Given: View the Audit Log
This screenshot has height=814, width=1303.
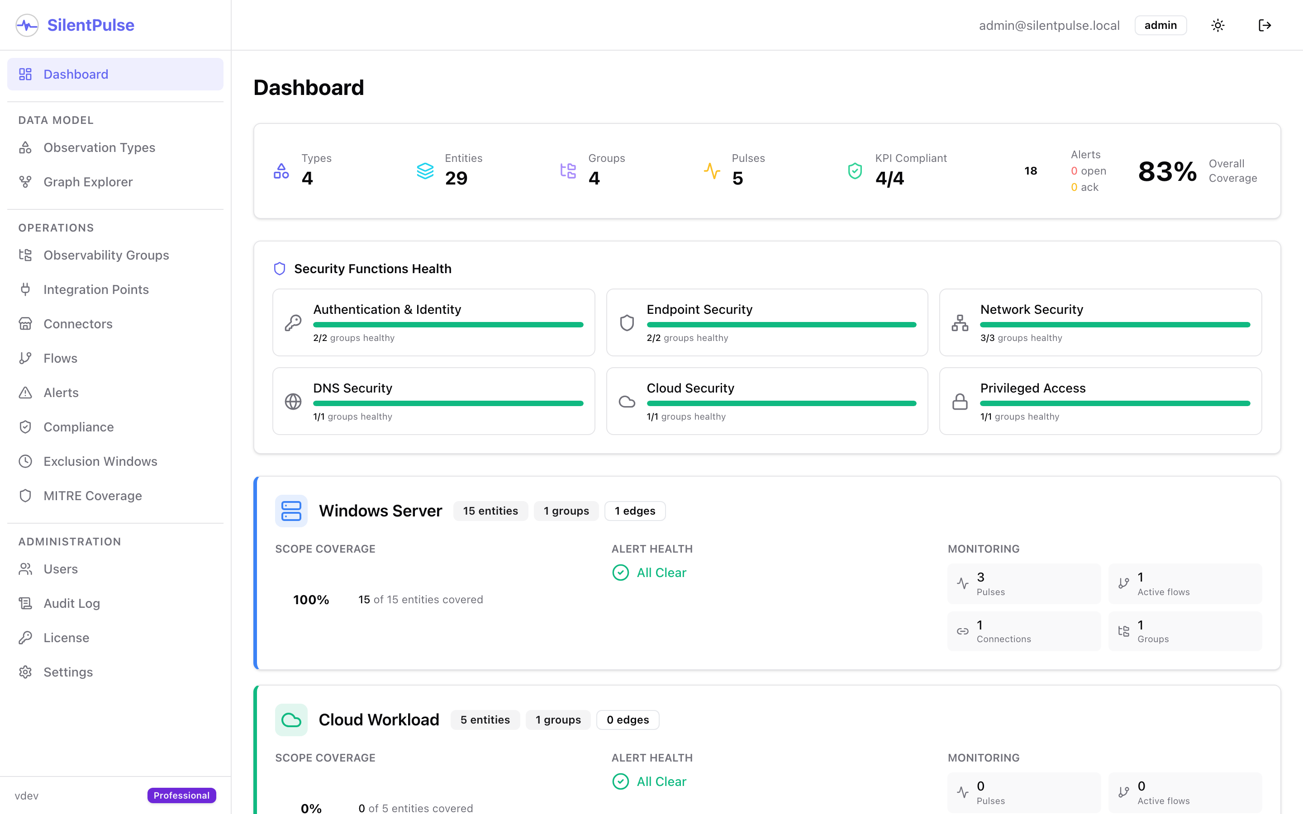Looking at the screenshot, I should 115,604.
